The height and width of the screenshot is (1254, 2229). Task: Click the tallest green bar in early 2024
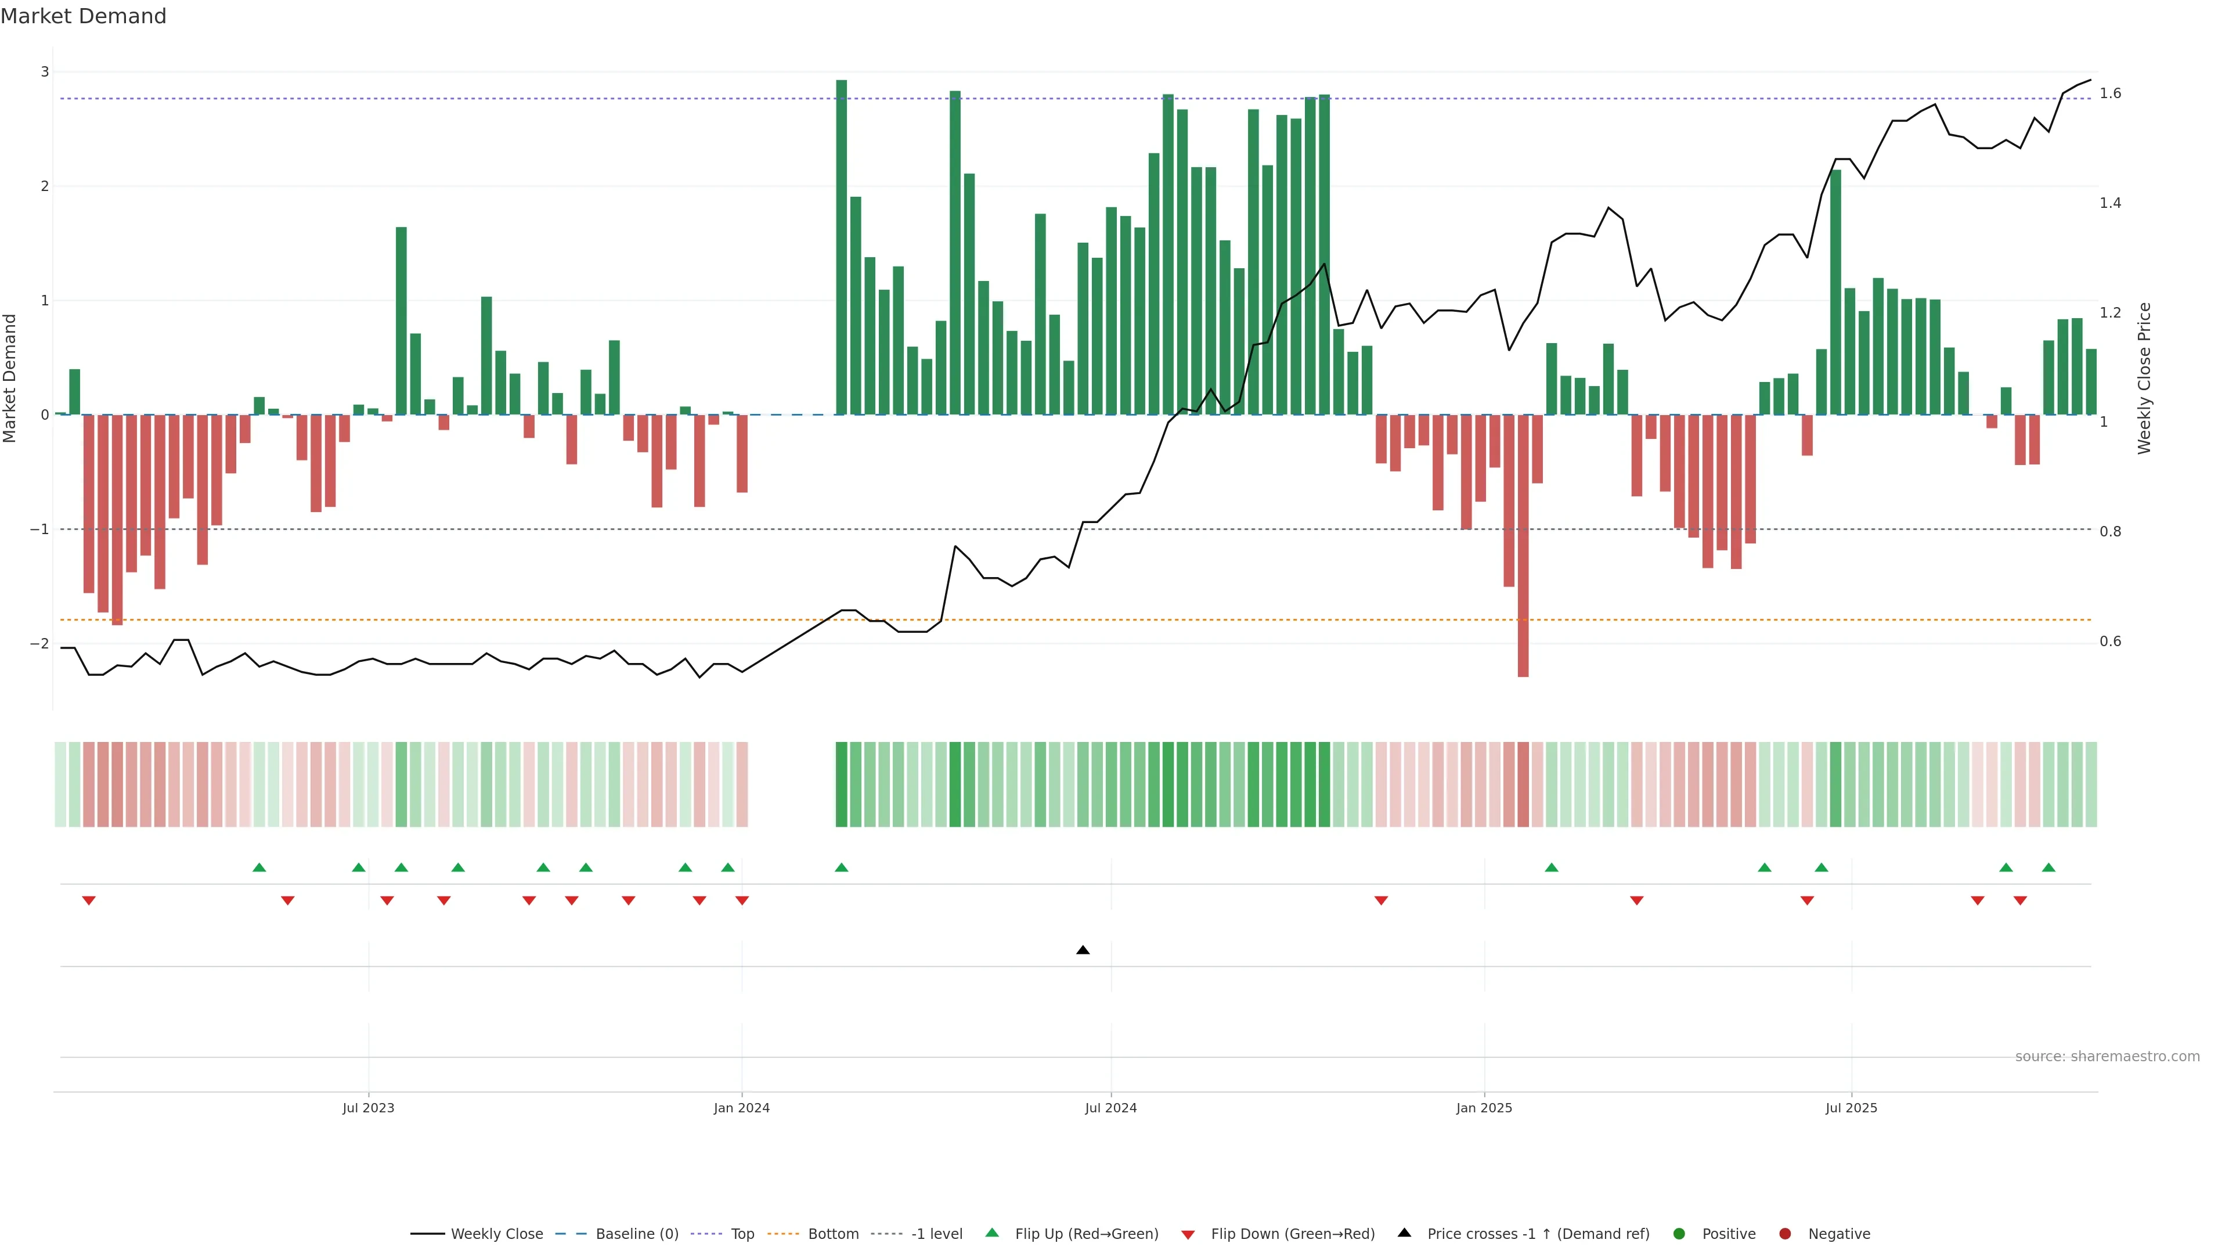click(841, 247)
